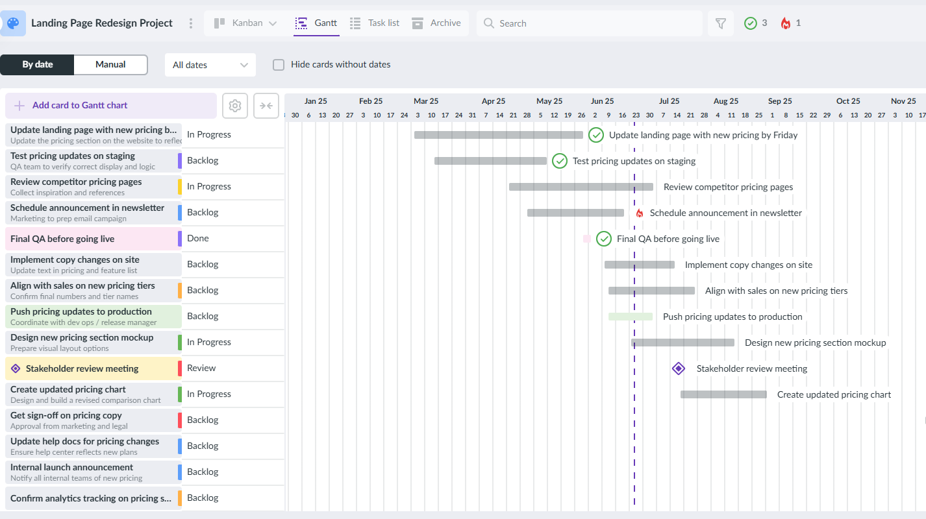Click the plus icon in Add card button
The image size is (926, 519).
point(19,106)
